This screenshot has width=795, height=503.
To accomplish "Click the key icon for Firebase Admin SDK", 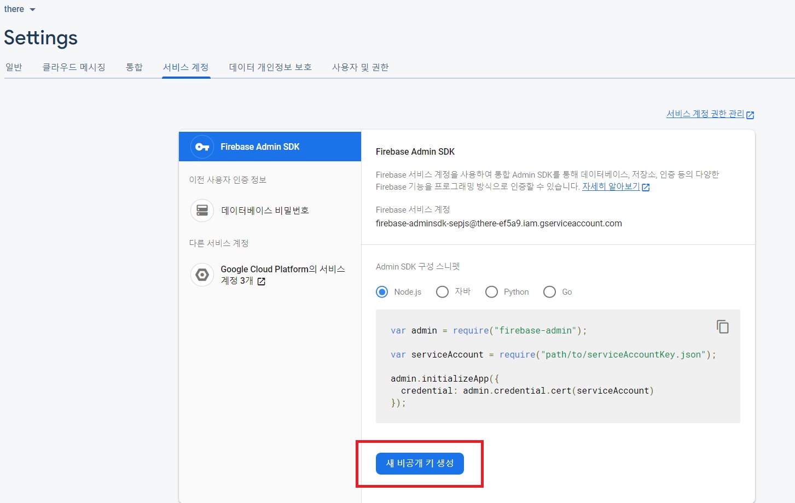I will pyautogui.click(x=202, y=147).
